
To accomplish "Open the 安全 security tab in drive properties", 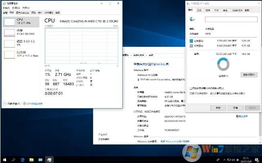I will click(225, 10).
